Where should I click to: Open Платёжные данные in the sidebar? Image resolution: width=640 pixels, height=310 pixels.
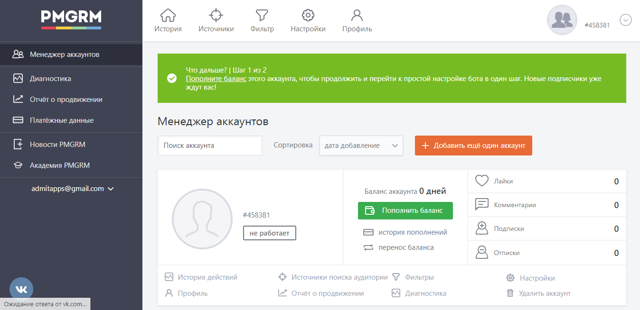71,120
